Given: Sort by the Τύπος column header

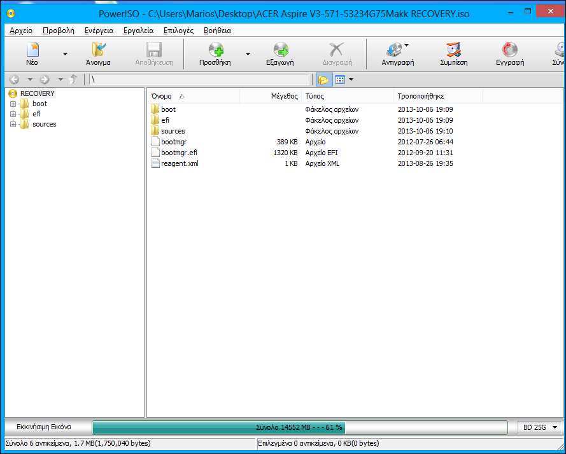Looking at the screenshot, I should point(348,96).
